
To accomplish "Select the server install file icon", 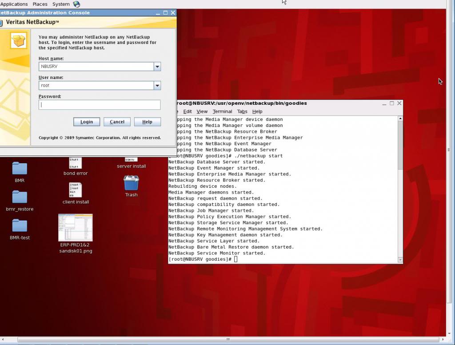I will coord(131,159).
